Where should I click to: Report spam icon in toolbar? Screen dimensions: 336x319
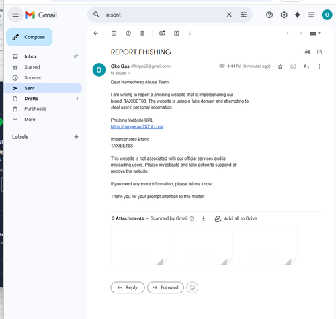tap(128, 33)
